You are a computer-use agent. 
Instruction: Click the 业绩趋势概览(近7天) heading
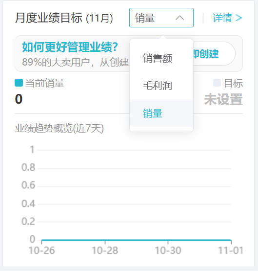pos(60,128)
